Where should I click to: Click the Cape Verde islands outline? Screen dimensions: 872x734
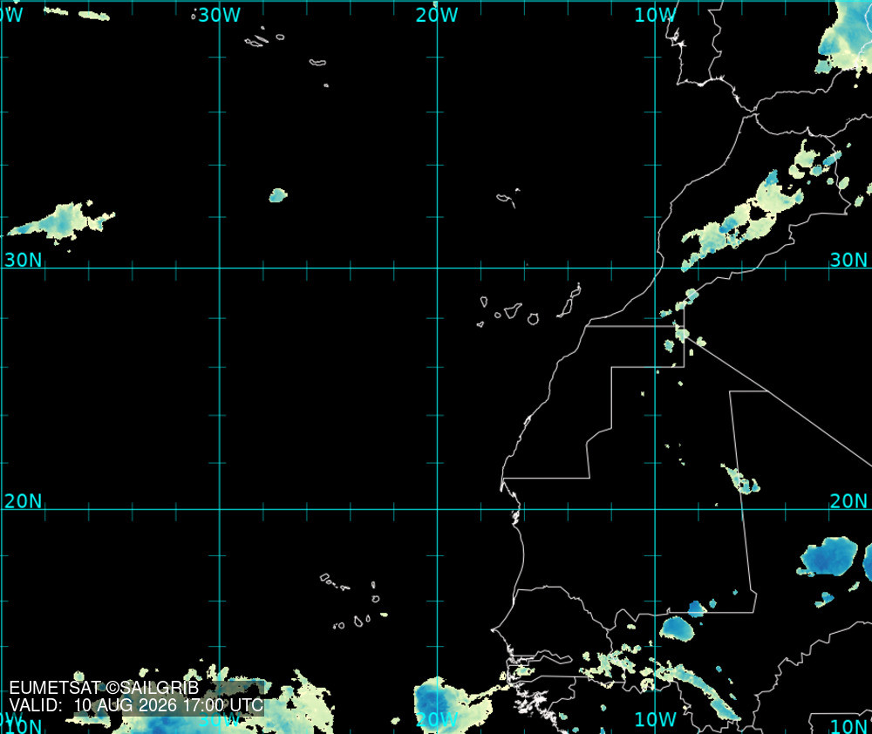pos(354,601)
